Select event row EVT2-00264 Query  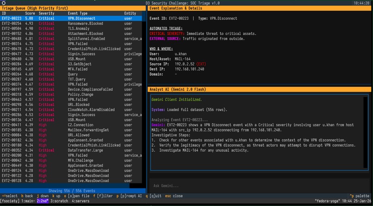coord(71,74)
